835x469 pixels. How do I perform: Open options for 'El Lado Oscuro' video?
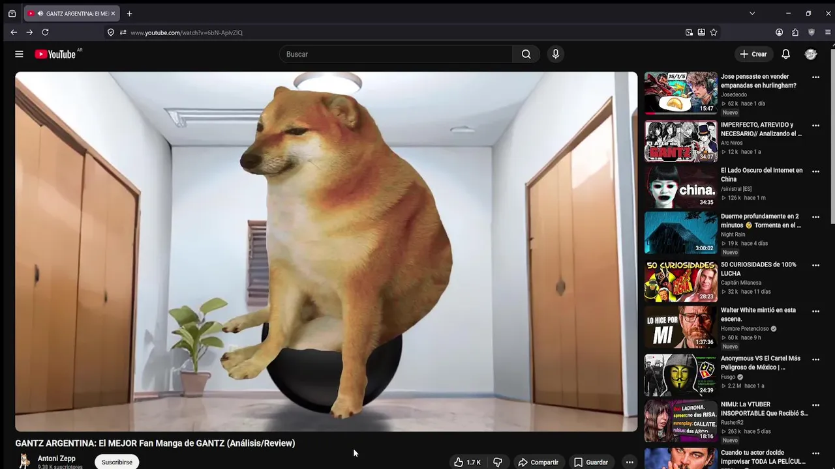(815, 171)
